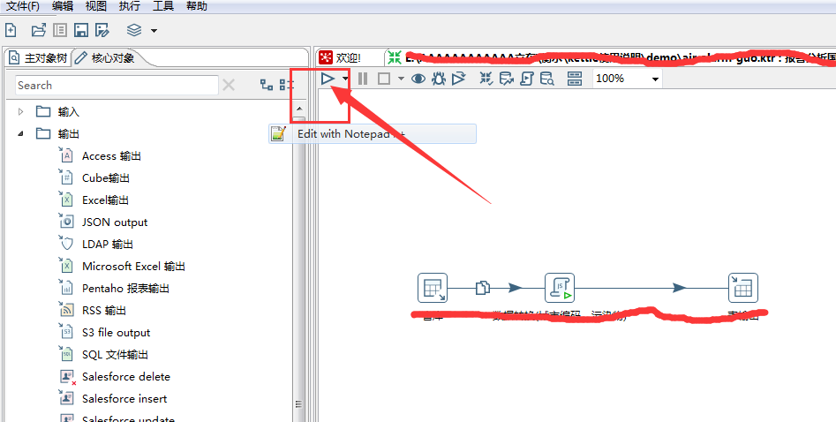The width and height of the screenshot is (836, 422).
Task: Expand the 输入 folder arrow
Action: 21,111
